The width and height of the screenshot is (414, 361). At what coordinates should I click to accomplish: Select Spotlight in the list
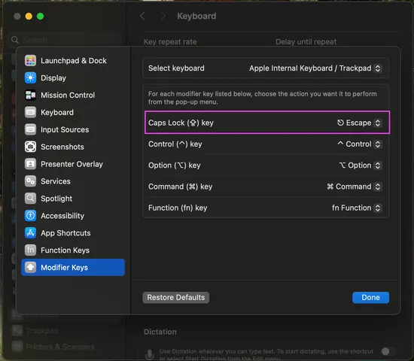(73, 199)
